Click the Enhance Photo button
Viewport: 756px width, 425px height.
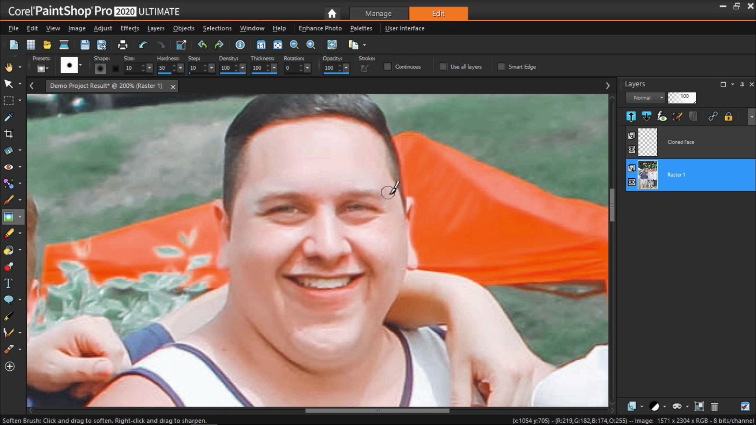click(x=320, y=28)
